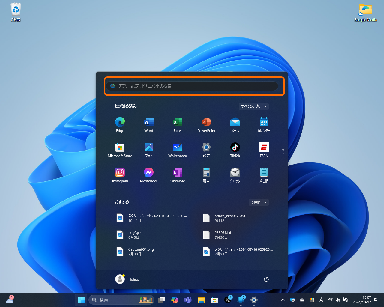Viewport: 384px width, 307px height.
Task: Open the Whiteboard app
Action: point(178,150)
